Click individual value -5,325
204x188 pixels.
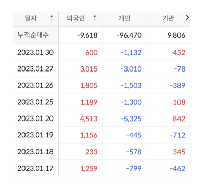131,119
